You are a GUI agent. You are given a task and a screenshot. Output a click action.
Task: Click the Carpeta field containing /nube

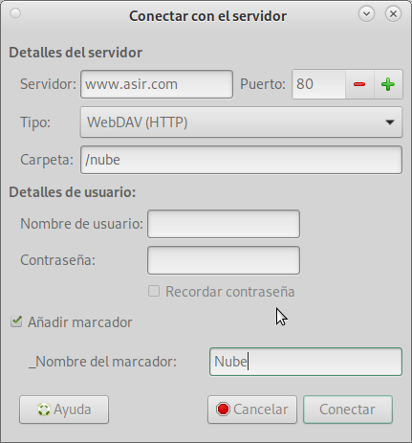[241, 160]
